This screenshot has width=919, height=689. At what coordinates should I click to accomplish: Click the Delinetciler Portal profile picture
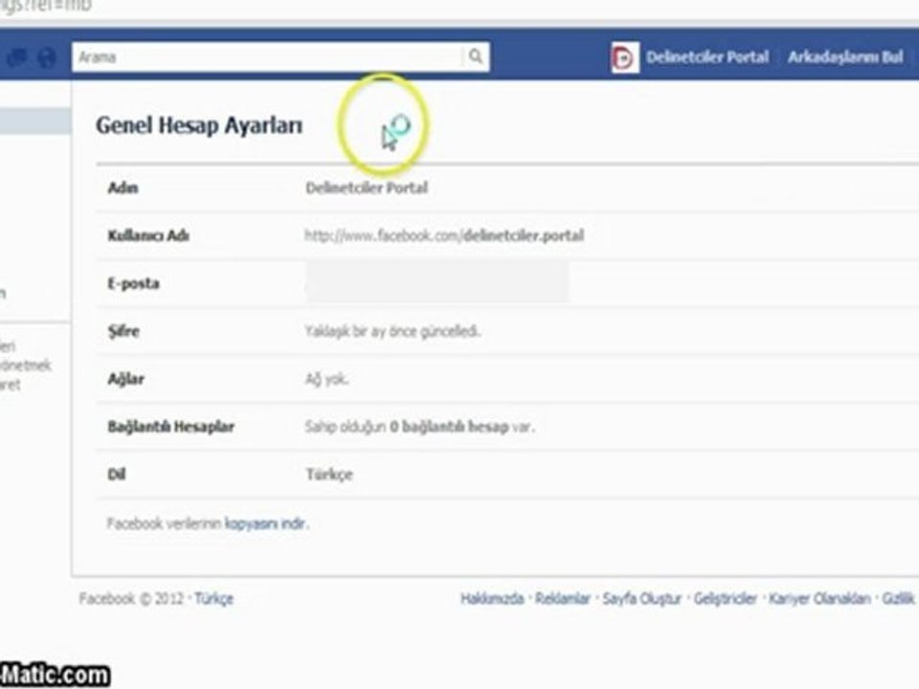coord(625,57)
